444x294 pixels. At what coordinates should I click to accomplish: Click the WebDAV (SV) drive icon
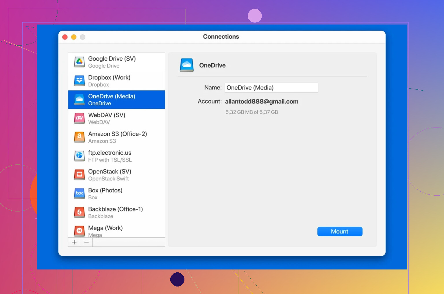click(x=79, y=118)
